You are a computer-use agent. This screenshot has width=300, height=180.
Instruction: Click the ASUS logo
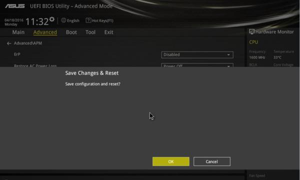15,6
